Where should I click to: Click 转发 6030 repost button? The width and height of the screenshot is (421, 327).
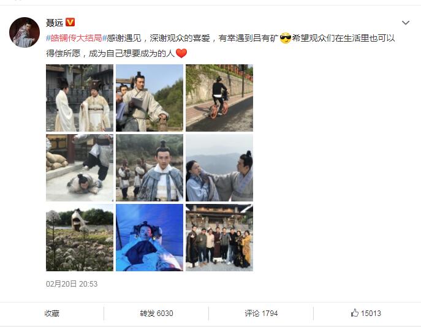click(156, 313)
